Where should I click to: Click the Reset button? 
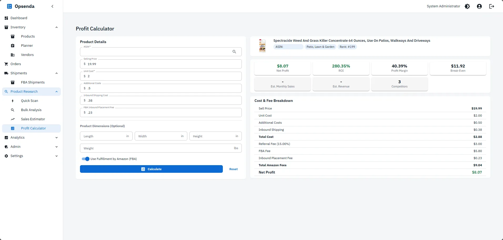point(233,169)
